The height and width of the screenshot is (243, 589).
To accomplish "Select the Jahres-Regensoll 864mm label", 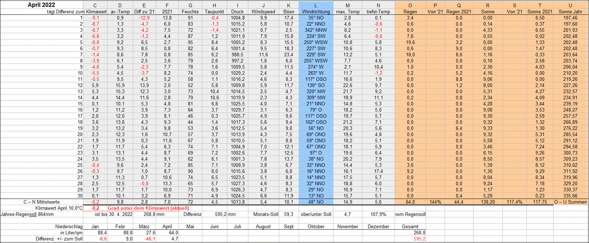I will (x=27, y=214).
